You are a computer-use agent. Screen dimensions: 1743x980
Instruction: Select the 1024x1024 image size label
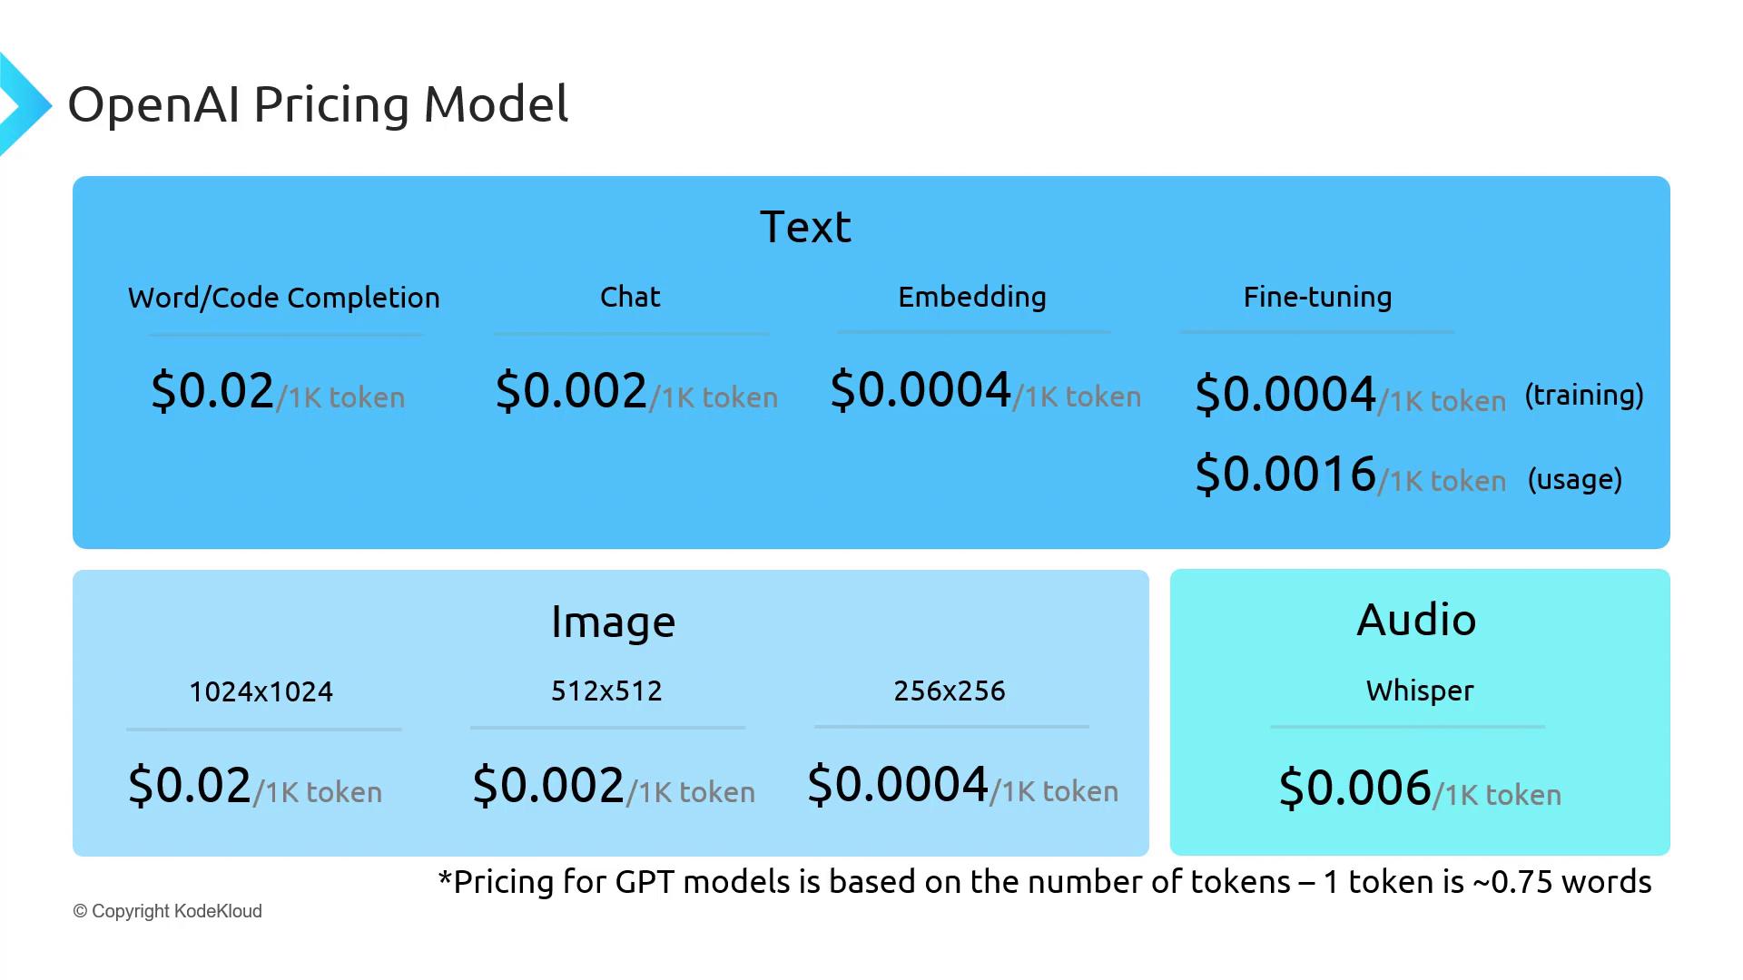pos(261,691)
